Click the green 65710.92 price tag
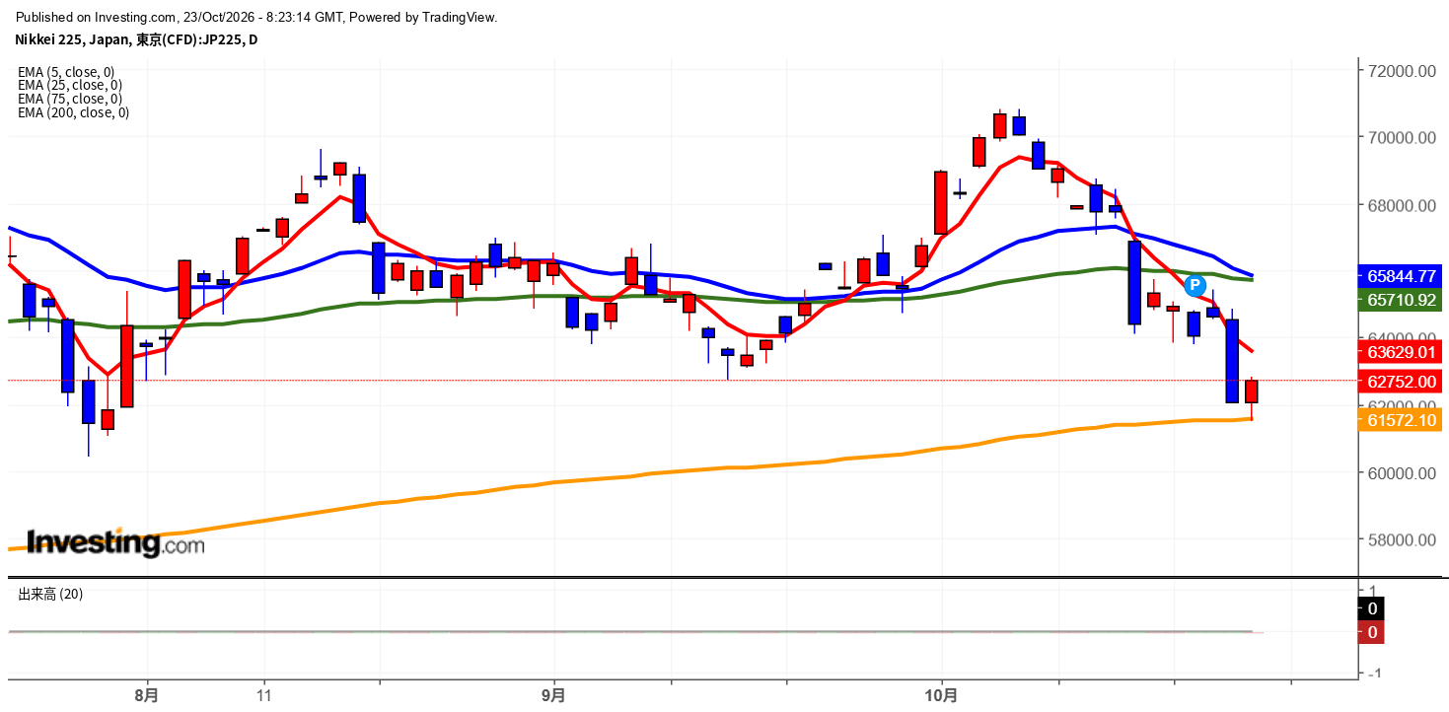 (x=1400, y=300)
